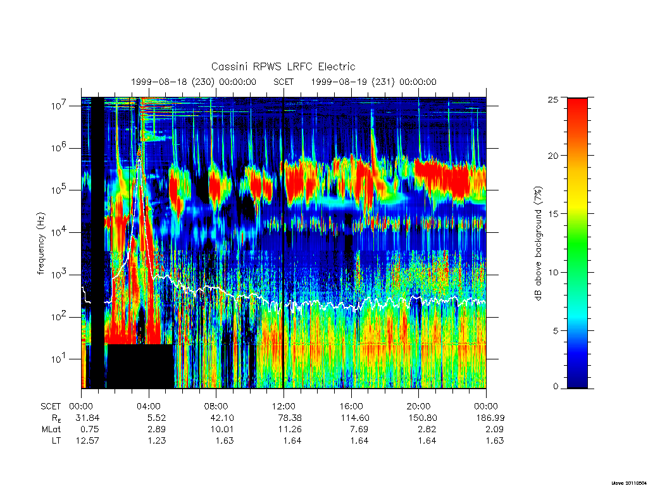Image resolution: width=648 pixels, height=486 pixels.
Task: Click the 'SCET' row label below the plot
Action: pyautogui.click(x=51, y=406)
